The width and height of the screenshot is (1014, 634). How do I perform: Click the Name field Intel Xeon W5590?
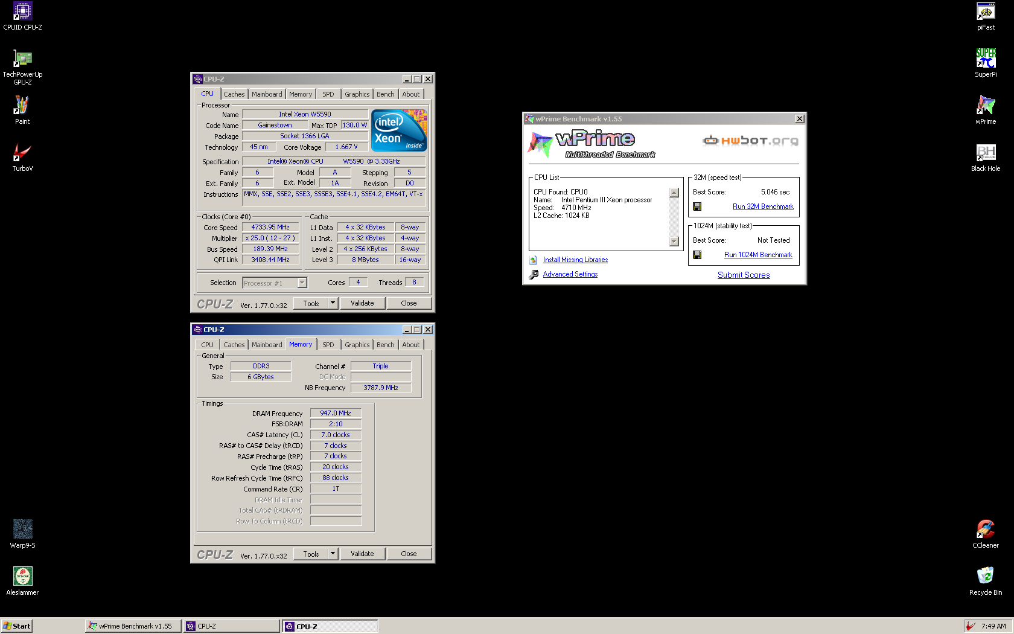[305, 114]
